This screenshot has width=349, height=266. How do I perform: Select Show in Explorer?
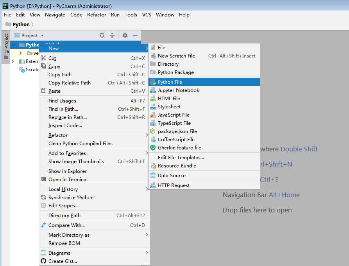94,171
